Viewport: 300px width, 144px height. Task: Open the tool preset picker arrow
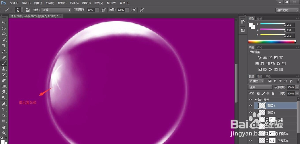point(11,10)
